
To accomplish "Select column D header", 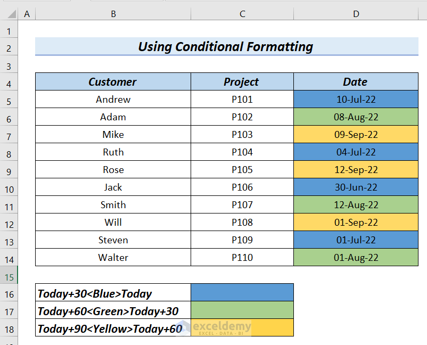I will (x=356, y=14).
